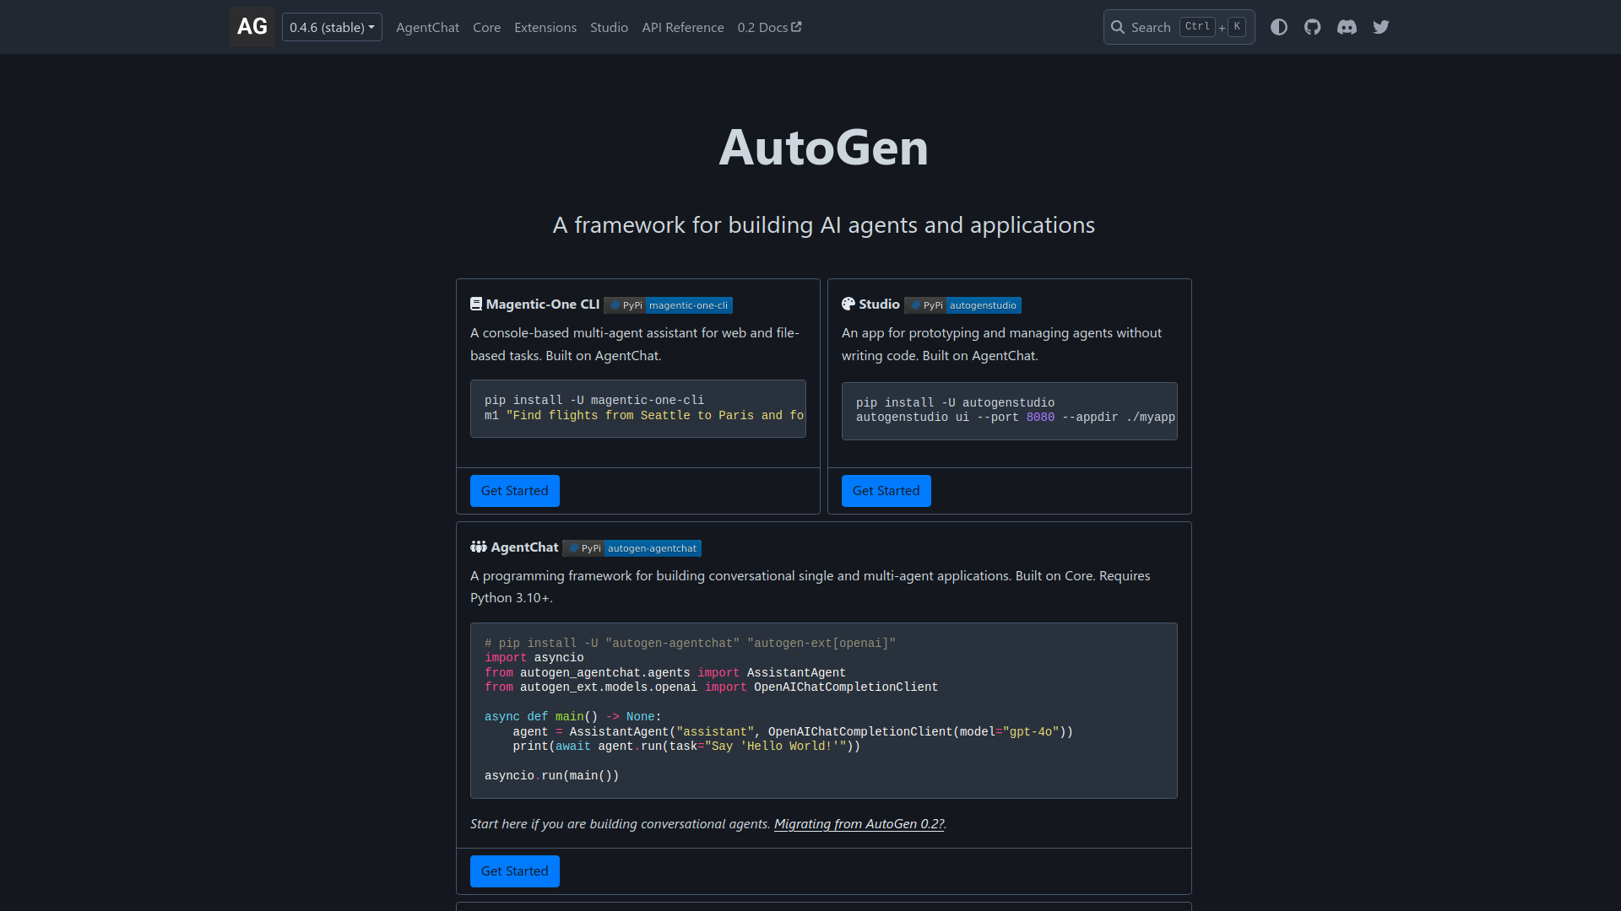Click the 'asyncio.run(main())' code line
This screenshot has height=911, width=1621.
pos(551,776)
